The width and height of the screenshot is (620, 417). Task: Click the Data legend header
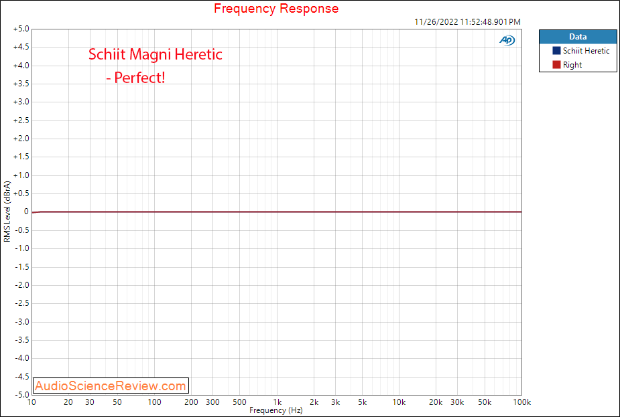[578, 37]
